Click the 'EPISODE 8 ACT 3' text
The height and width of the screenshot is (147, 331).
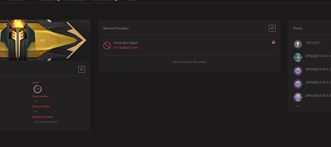pos(318,96)
